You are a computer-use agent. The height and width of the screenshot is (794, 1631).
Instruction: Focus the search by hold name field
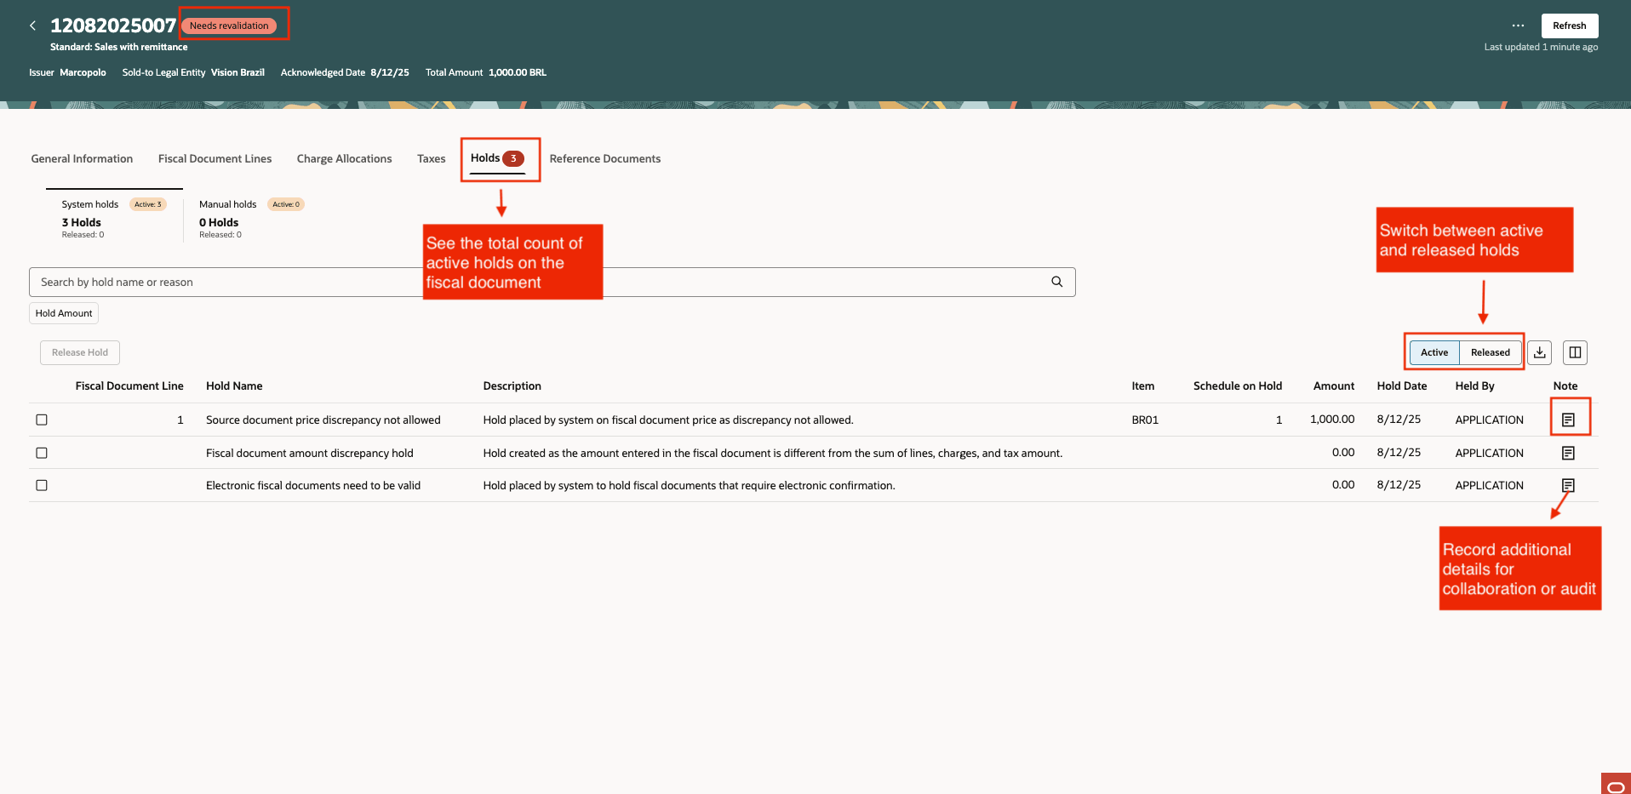(552, 282)
